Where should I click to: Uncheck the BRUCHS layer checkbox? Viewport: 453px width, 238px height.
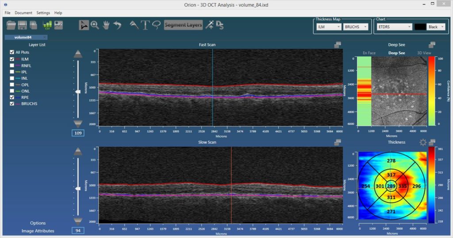12,104
